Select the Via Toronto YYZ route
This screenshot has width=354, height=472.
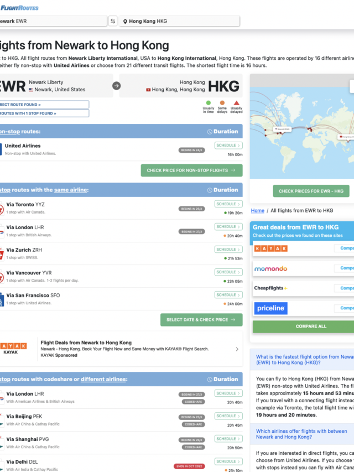[25, 205]
